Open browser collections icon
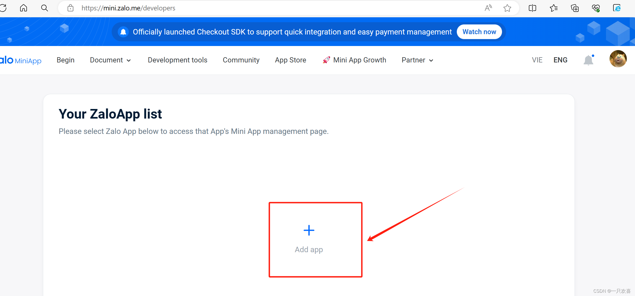Image resolution: width=635 pixels, height=296 pixels. [575, 8]
